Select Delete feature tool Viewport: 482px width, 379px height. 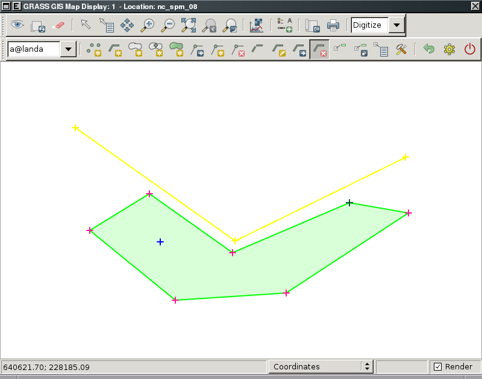[x=320, y=49]
